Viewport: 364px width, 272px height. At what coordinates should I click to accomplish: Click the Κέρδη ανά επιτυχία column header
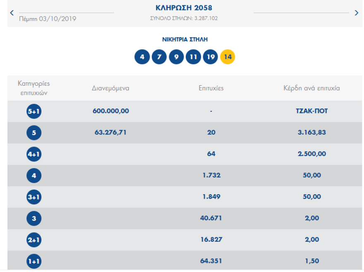tap(311, 88)
